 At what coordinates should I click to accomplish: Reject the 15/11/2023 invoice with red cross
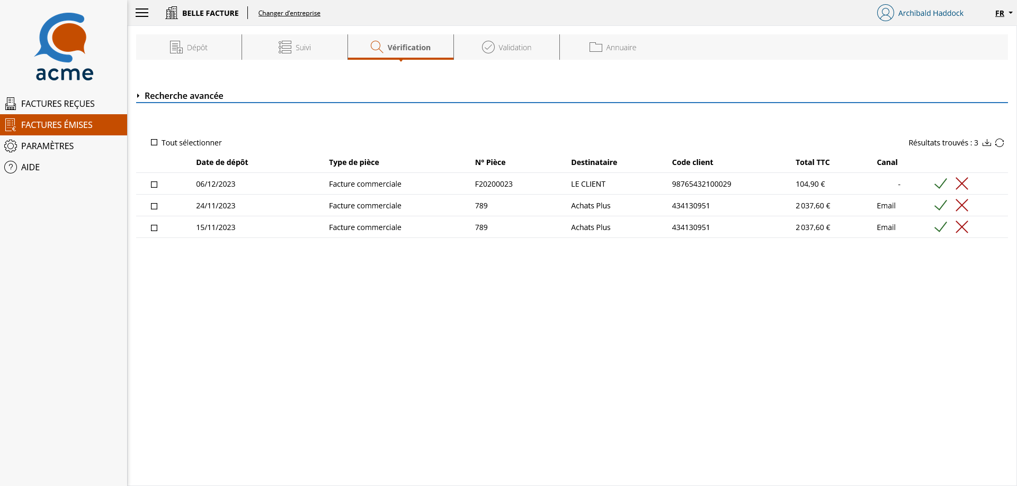[x=962, y=227]
